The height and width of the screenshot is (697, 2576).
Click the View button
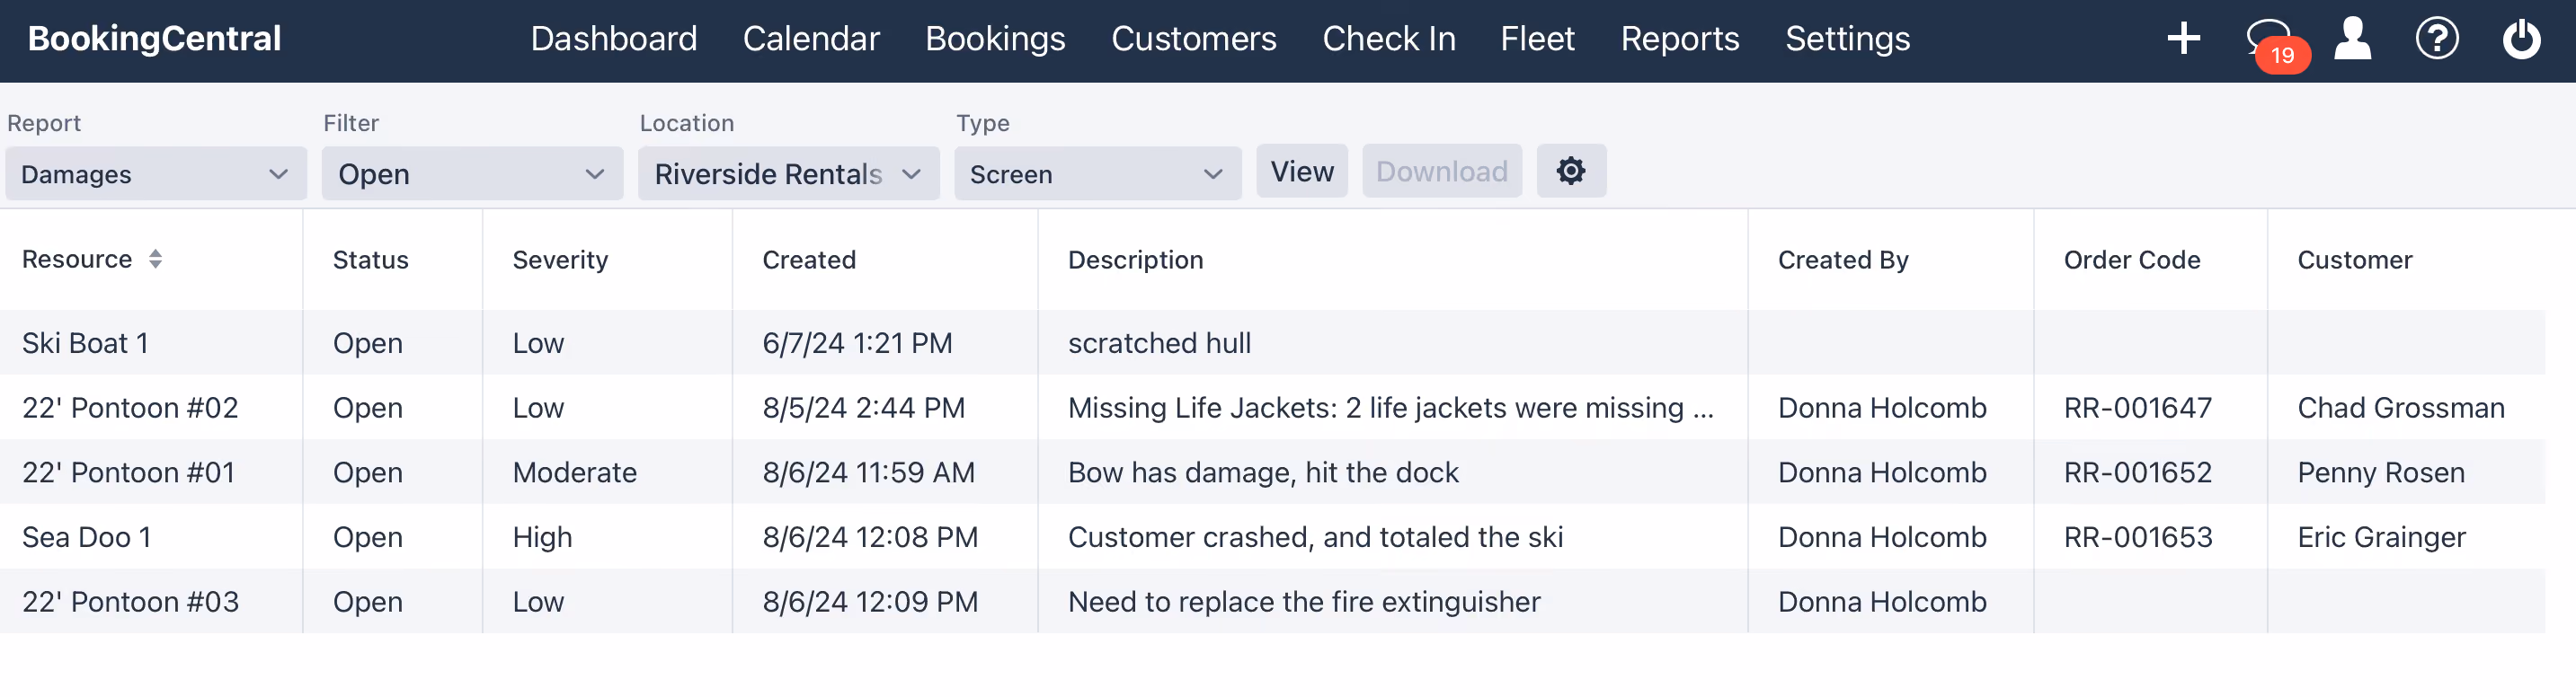coord(1301,171)
